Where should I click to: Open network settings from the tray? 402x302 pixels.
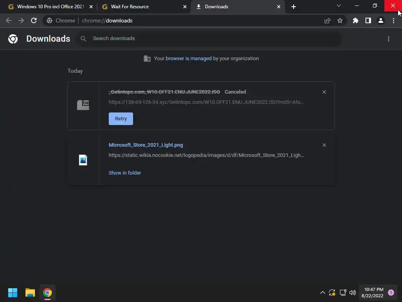tap(343, 293)
